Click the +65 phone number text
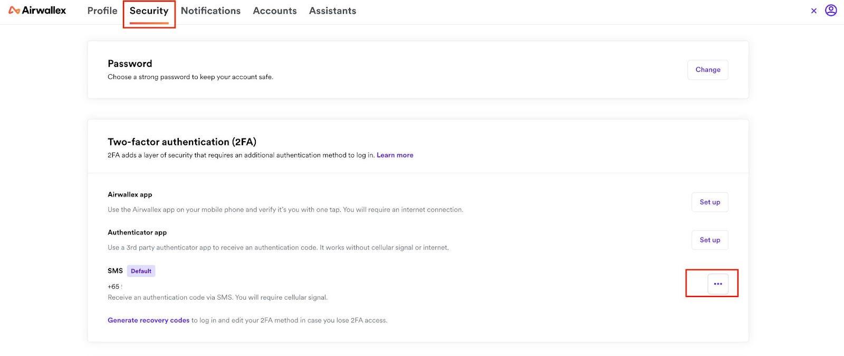This screenshot has height=356, width=844. tap(114, 287)
